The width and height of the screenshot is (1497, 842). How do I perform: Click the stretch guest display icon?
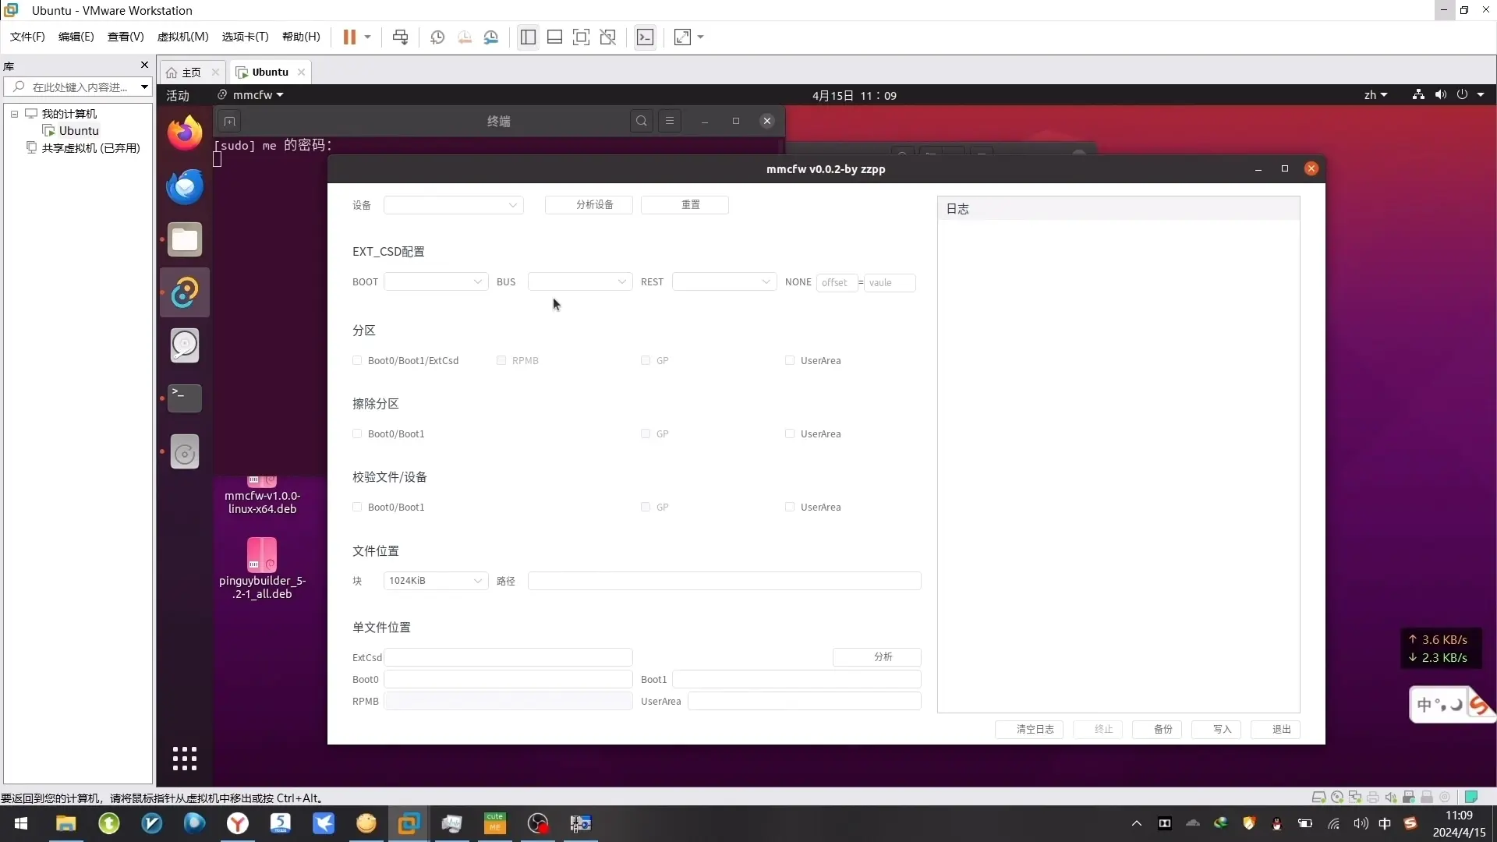click(x=682, y=37)
